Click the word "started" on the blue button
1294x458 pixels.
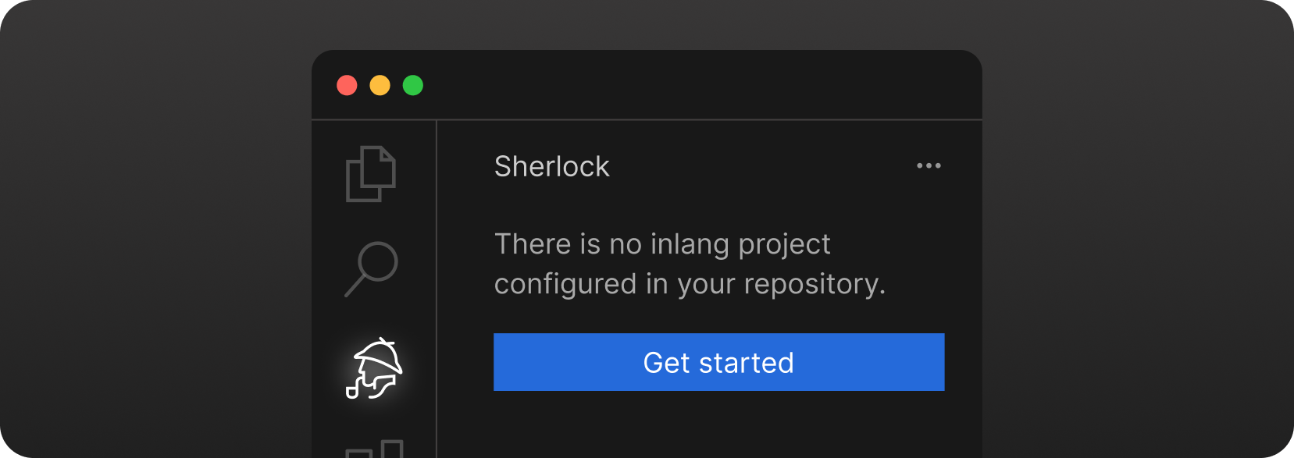coord(747,363)
